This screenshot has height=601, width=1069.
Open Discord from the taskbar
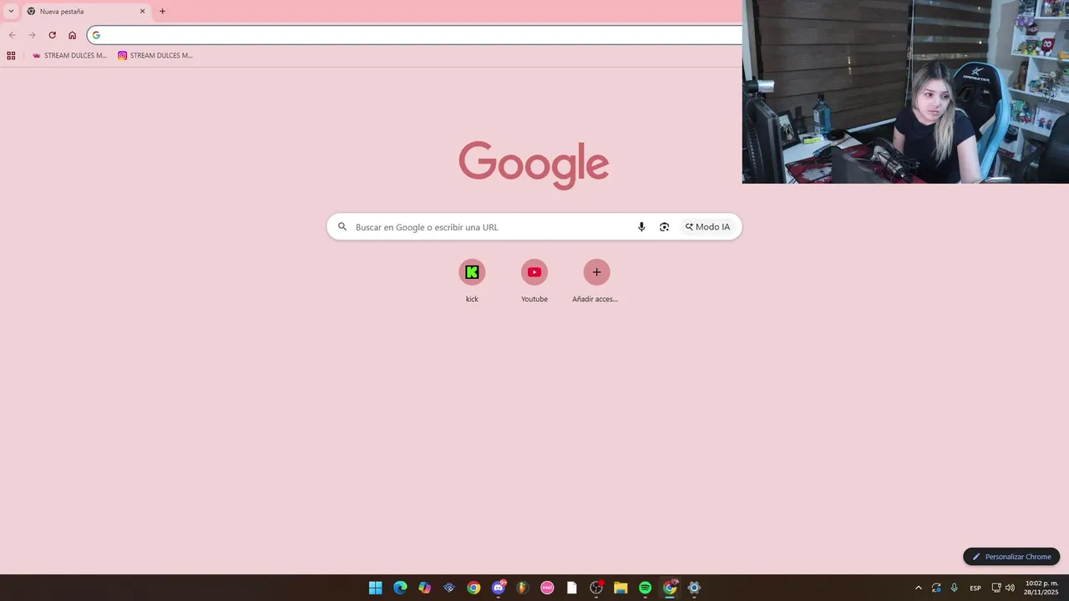click(x=499, y=588)
